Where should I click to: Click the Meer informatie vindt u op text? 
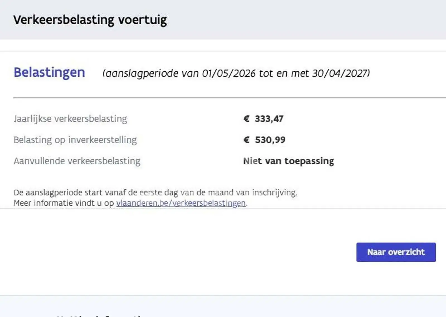tap(64, 203)
